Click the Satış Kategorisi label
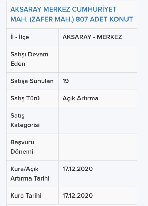This screenshot has width=148, height=206. point(25,120)
